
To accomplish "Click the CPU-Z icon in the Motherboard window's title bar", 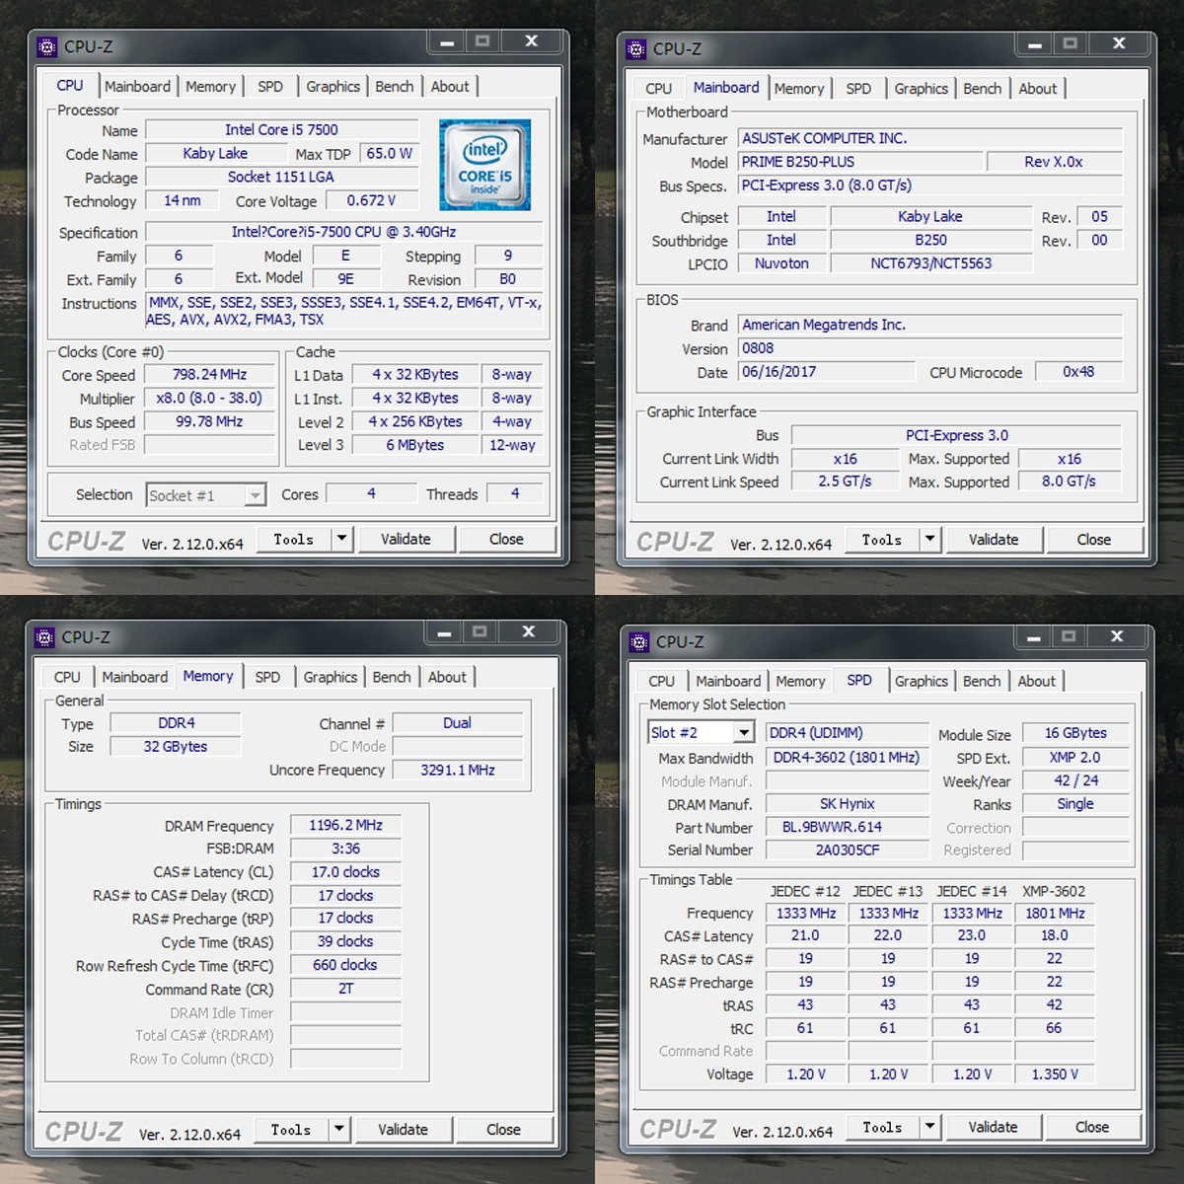I will pos(635,48).
